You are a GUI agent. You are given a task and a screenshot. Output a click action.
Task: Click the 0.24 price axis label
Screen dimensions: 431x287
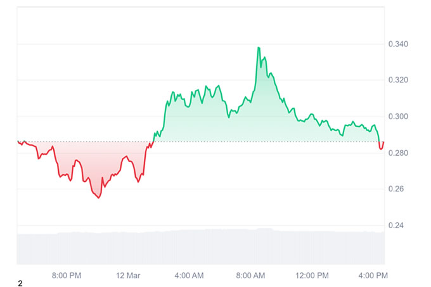click(x=396, y=226)
